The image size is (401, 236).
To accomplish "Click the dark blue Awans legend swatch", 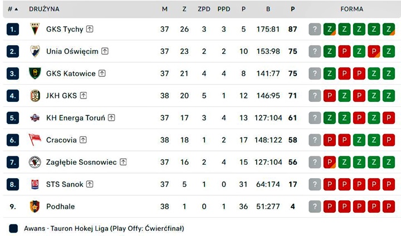I will (x=13, y=228).
